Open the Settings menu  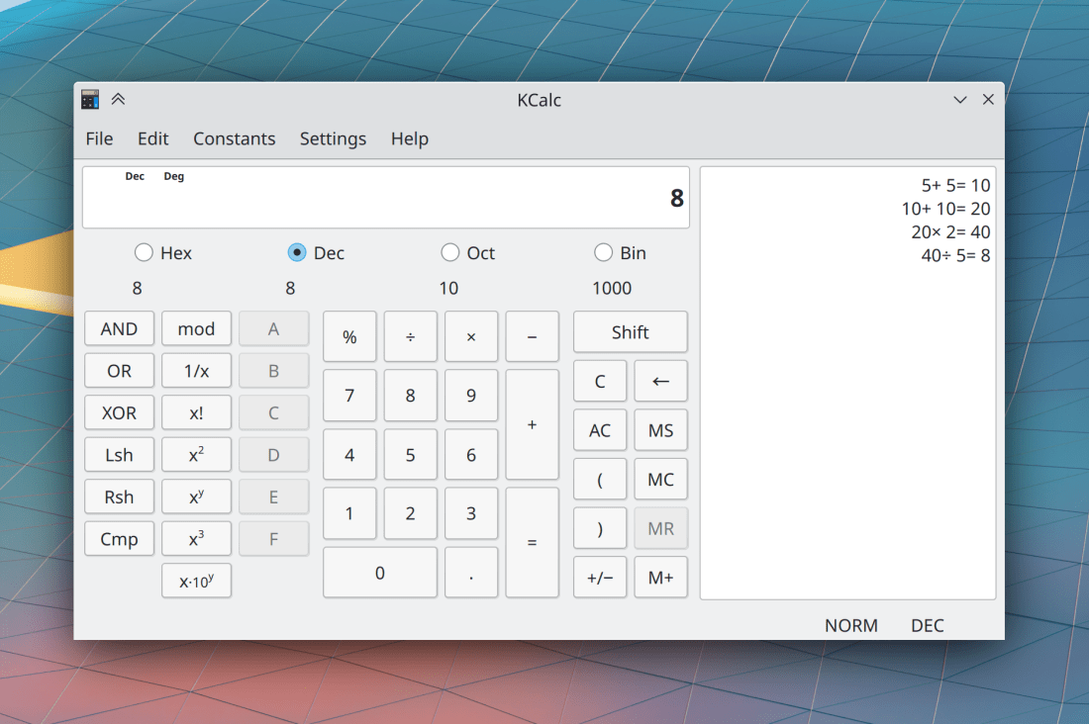point(333,138)
